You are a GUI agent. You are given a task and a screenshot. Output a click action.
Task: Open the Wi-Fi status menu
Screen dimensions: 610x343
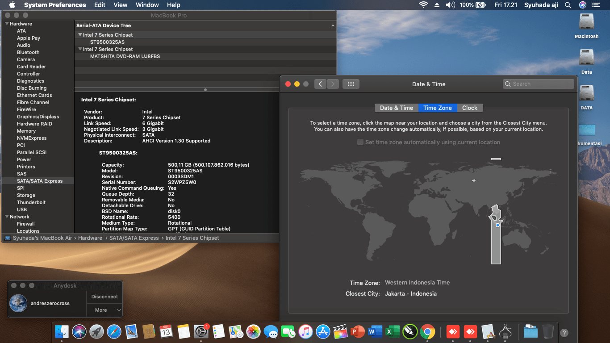click(x=423, y=5)
